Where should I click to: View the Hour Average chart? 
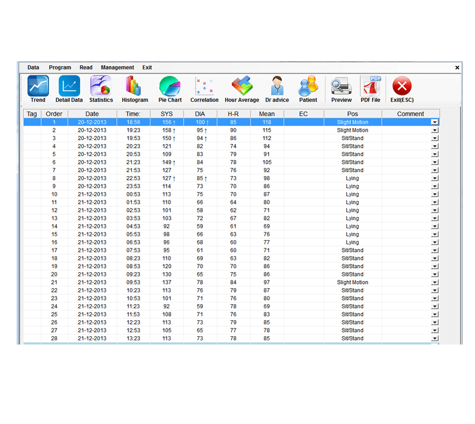tap(242, 89)
